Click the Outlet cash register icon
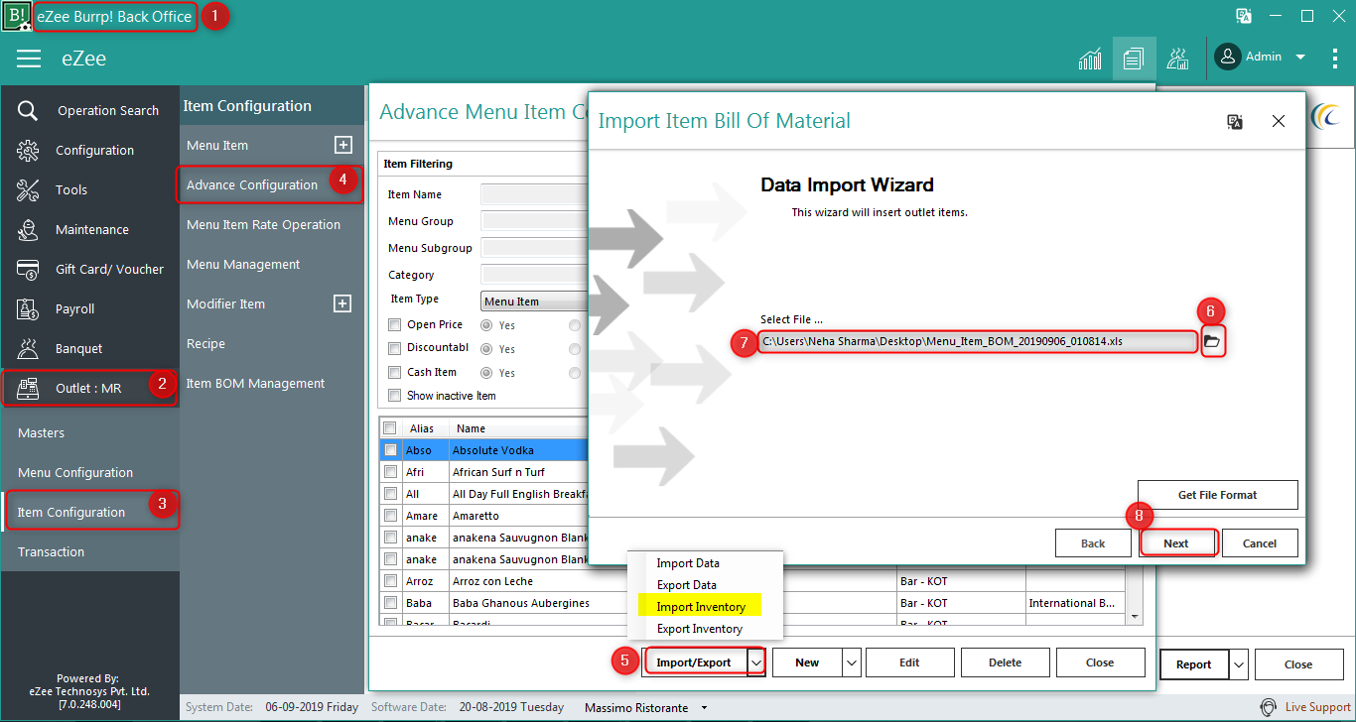Image resolution: width=1356 pixels, height=722 pixels. pyautogui.click(x=28, y=388)
